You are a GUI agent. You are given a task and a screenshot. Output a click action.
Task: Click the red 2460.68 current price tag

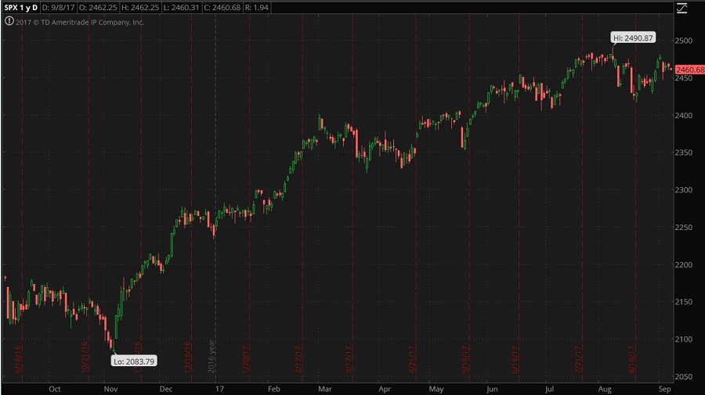689,70
